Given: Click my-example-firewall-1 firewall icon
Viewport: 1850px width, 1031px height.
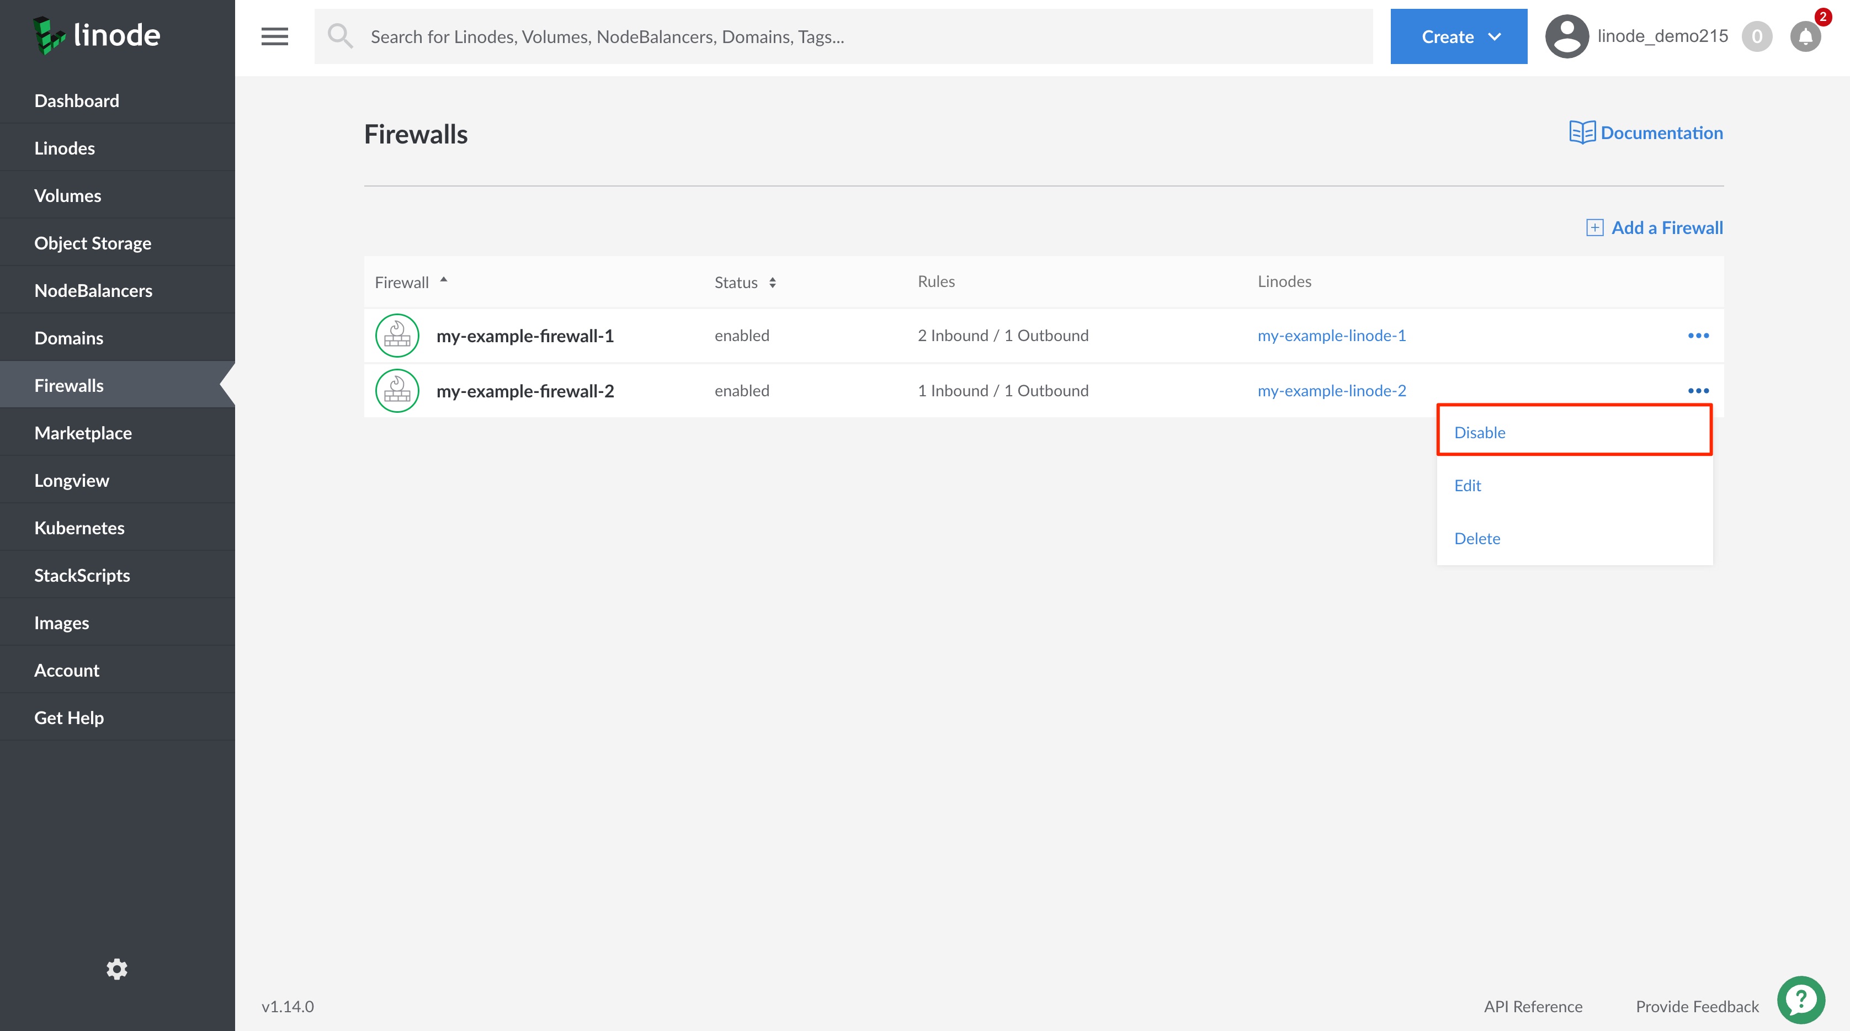Looking at the screenshot, I should 397,335.
